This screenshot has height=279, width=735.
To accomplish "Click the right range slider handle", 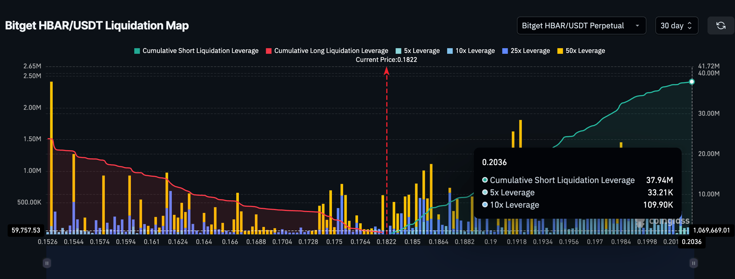I will coord(693,263).
